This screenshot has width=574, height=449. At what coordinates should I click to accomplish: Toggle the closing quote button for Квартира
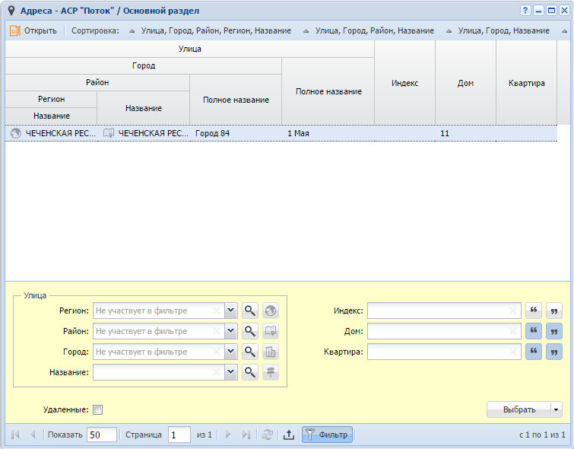pyautogui.click(x=554, y=352)
